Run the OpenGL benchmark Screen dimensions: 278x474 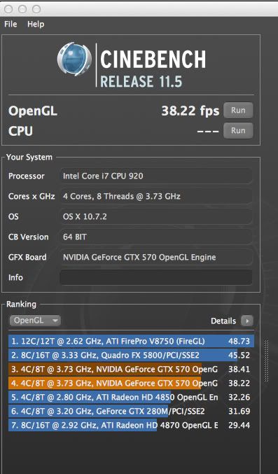pos(238,111)
